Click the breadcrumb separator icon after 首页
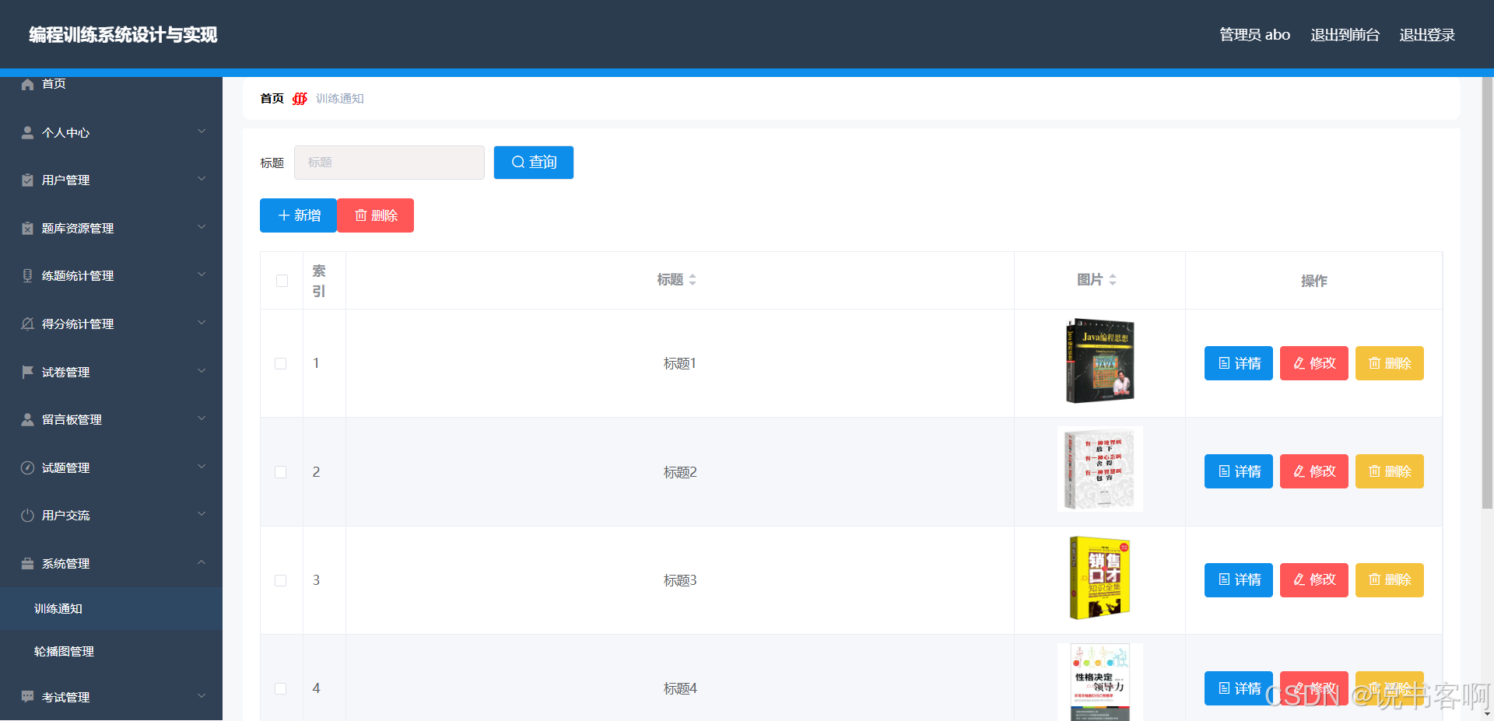 coord(300,99)
